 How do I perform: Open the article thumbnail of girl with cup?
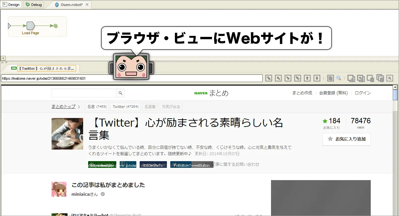(67, 134)
